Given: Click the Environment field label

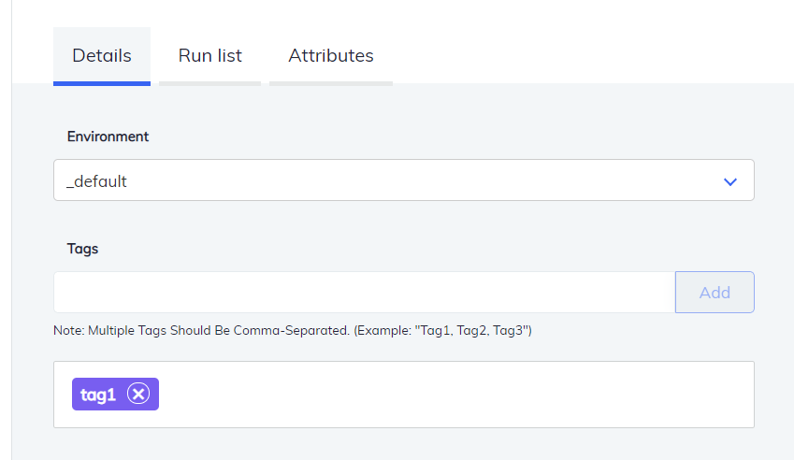Looking at the screenshot, I should tap(108, 137).
